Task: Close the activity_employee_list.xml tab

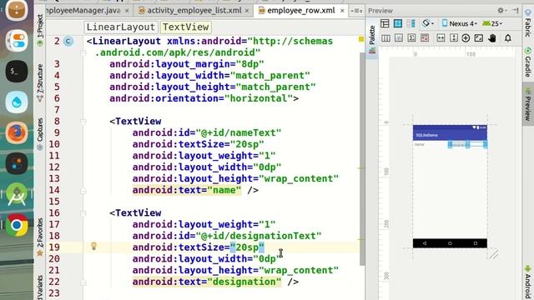Action: coord(247,11)
